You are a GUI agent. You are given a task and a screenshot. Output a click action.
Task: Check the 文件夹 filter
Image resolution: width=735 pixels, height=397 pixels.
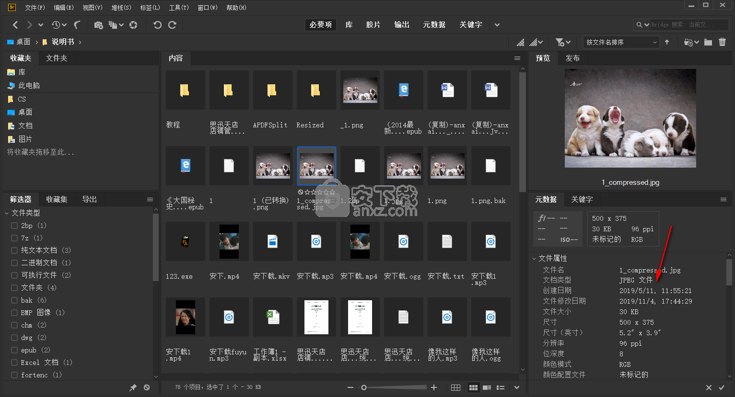tap(14, 288)
